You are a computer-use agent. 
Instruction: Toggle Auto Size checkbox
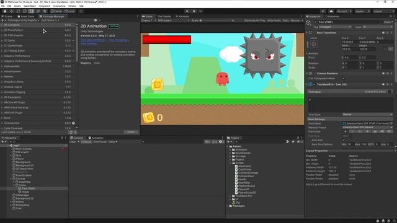344,140
